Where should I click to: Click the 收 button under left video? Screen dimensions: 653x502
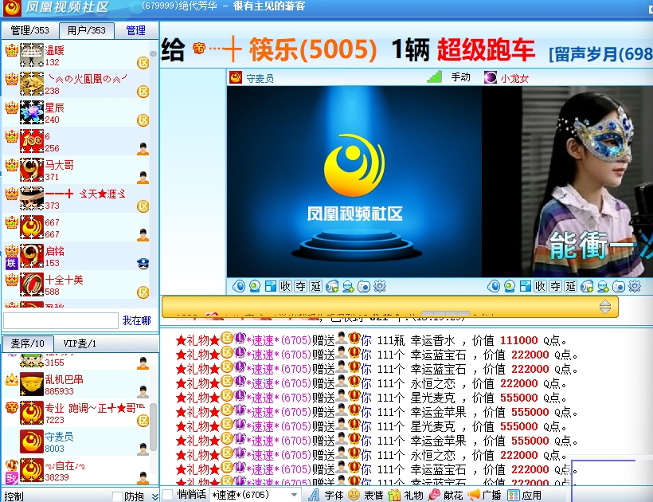(285, 287)
